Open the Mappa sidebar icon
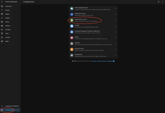The image size is (165, 113). (x=2, y=14)
